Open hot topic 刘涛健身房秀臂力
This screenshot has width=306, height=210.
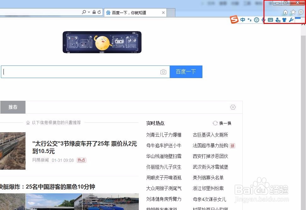(x=164, y=199)
